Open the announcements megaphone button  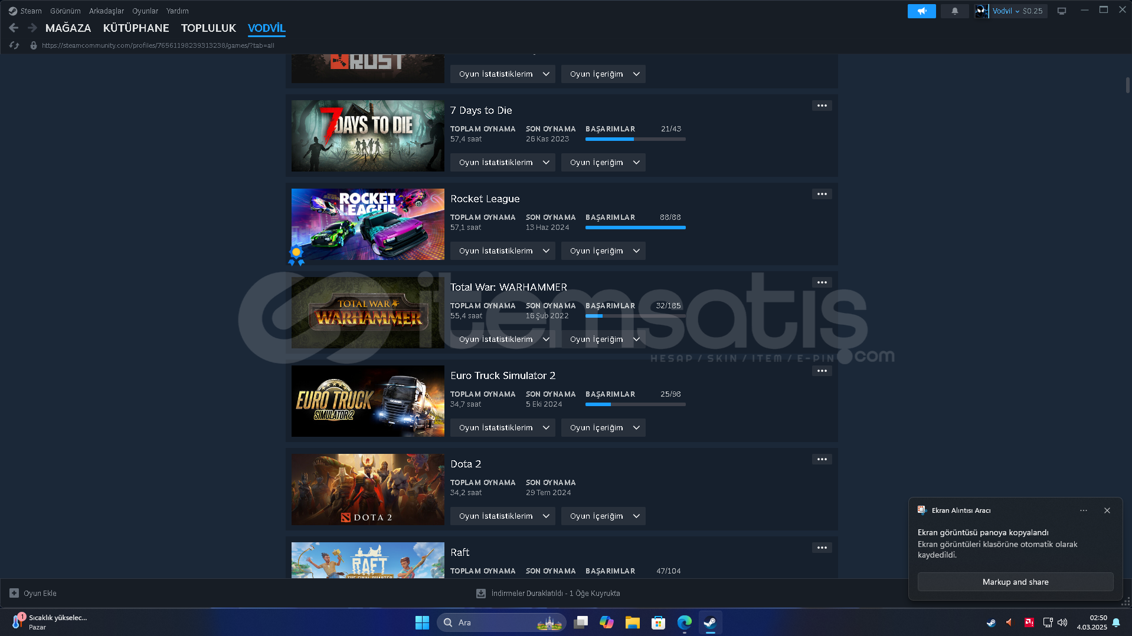click(x=921, y=11)
